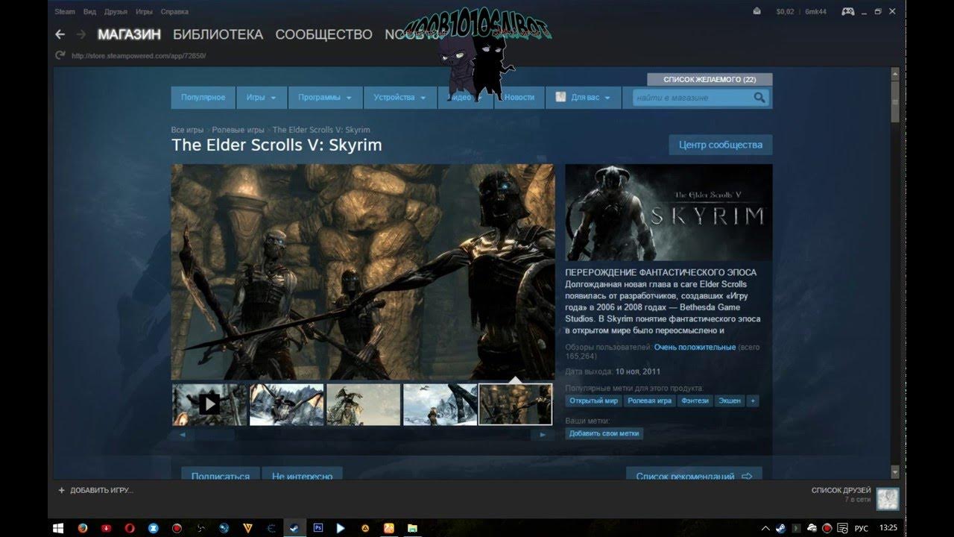Select the dragon screenshot thumbnail
This screenshot has height=537, width=954.
pos(287,404)
